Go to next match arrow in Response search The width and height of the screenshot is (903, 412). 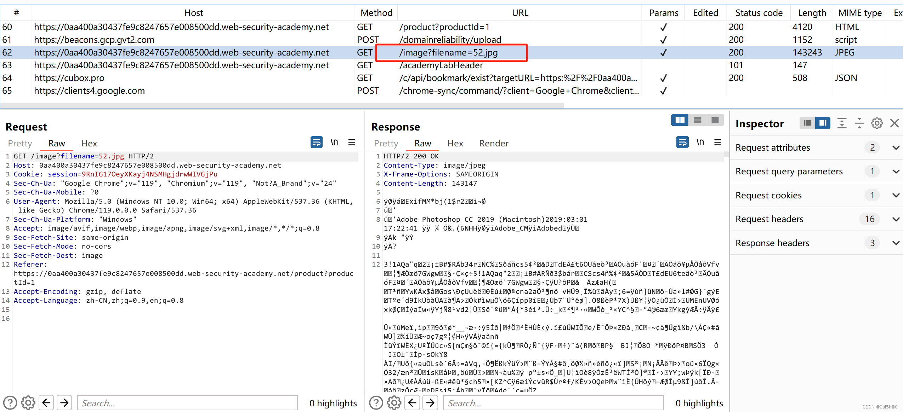pyautogui.click(x=430, y=403)
